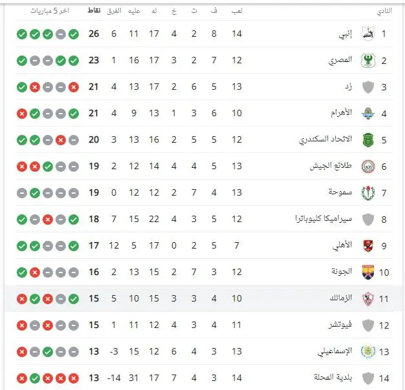This screenshot has height=390, width=405.
Task: Click the سموحة club logo
Action: click(x=368, y=193)
